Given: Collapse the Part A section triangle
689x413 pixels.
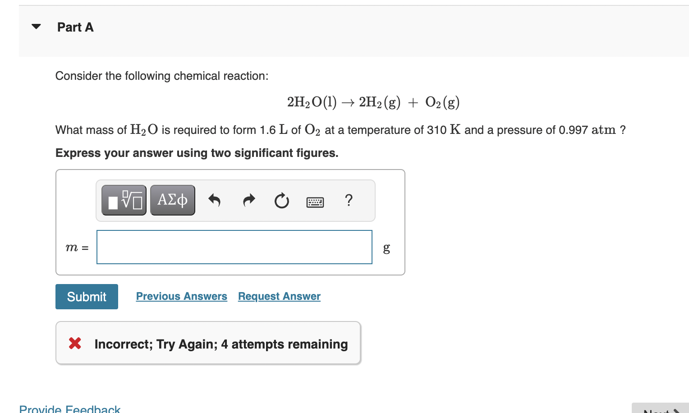Looking at the screenshot, I should tap(36, 27).
